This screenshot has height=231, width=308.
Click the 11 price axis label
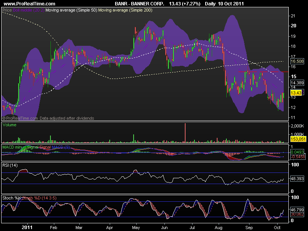point(293,117)
